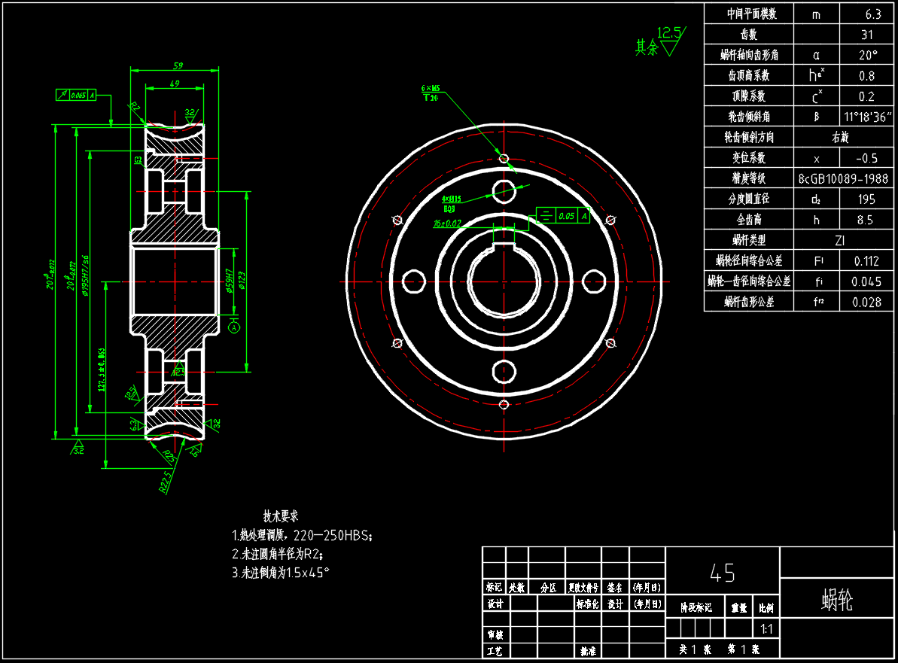Select the tooth count value 31

867,35
